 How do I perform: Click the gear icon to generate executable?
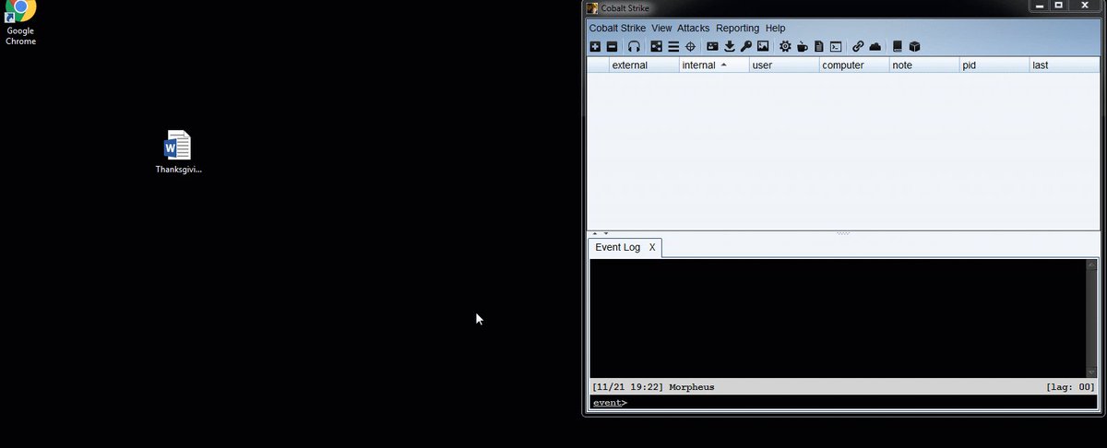[785, 46]
